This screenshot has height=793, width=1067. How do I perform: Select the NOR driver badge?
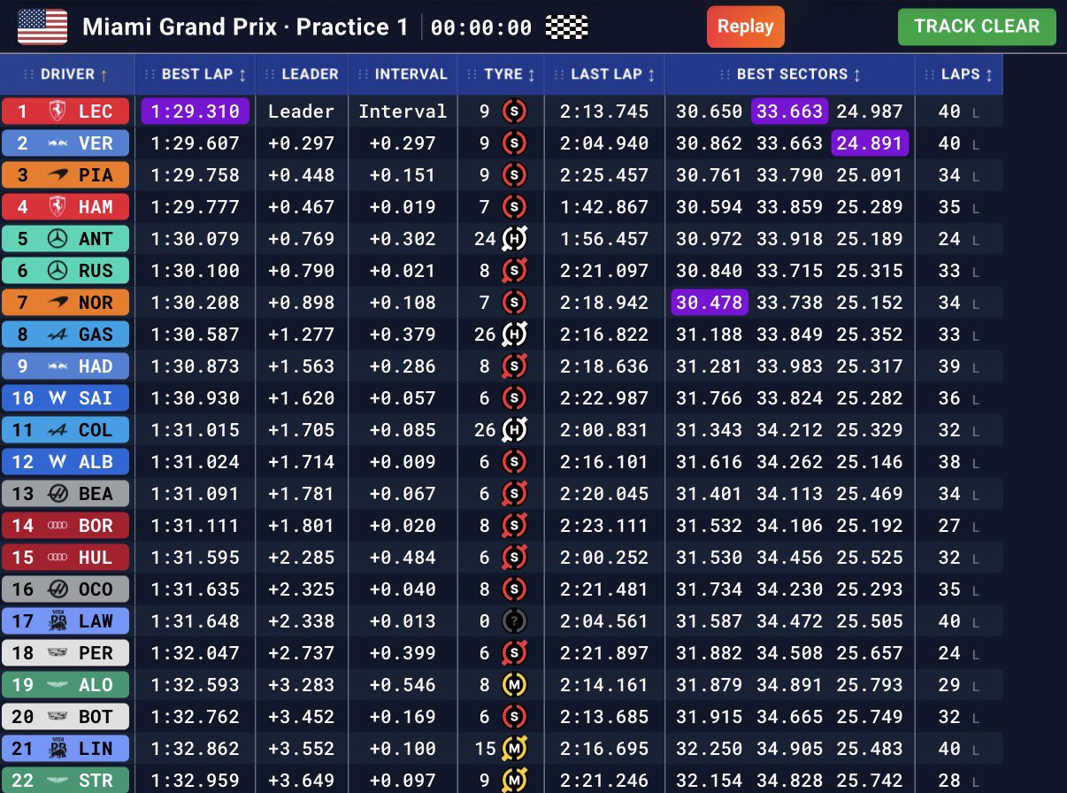tap(65, 303)
